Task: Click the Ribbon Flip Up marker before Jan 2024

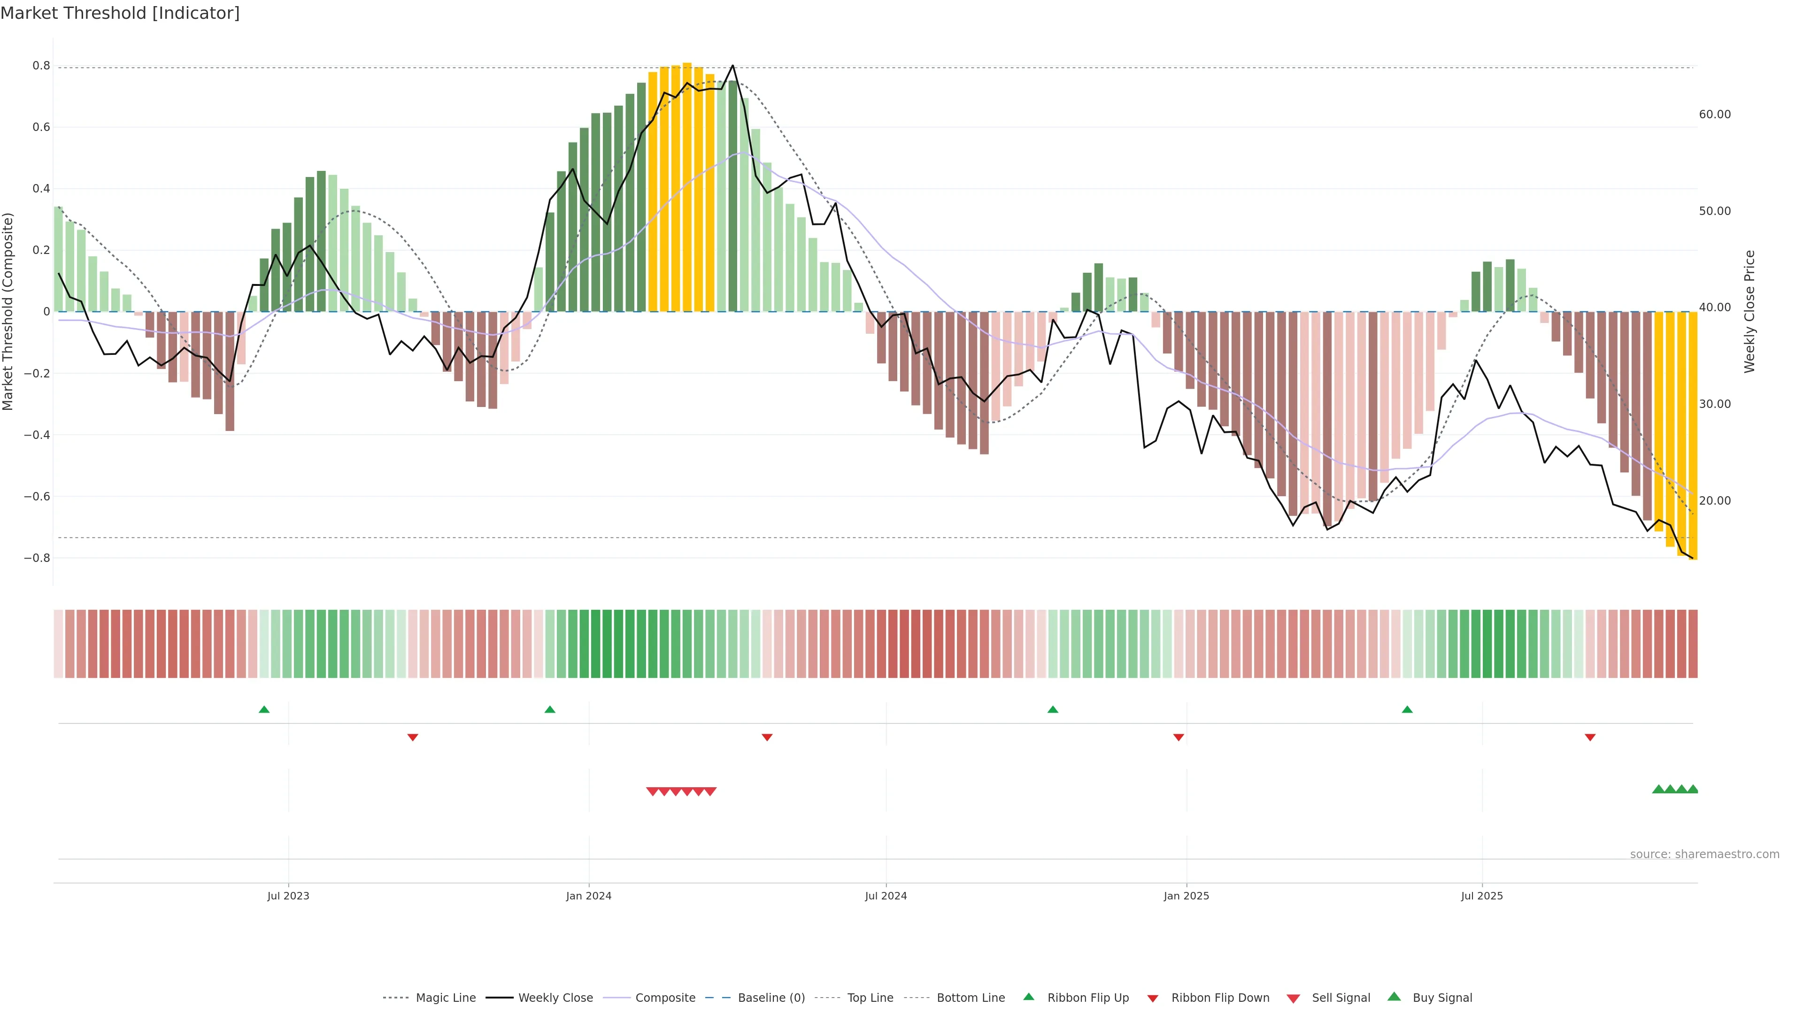Action: 550,710
